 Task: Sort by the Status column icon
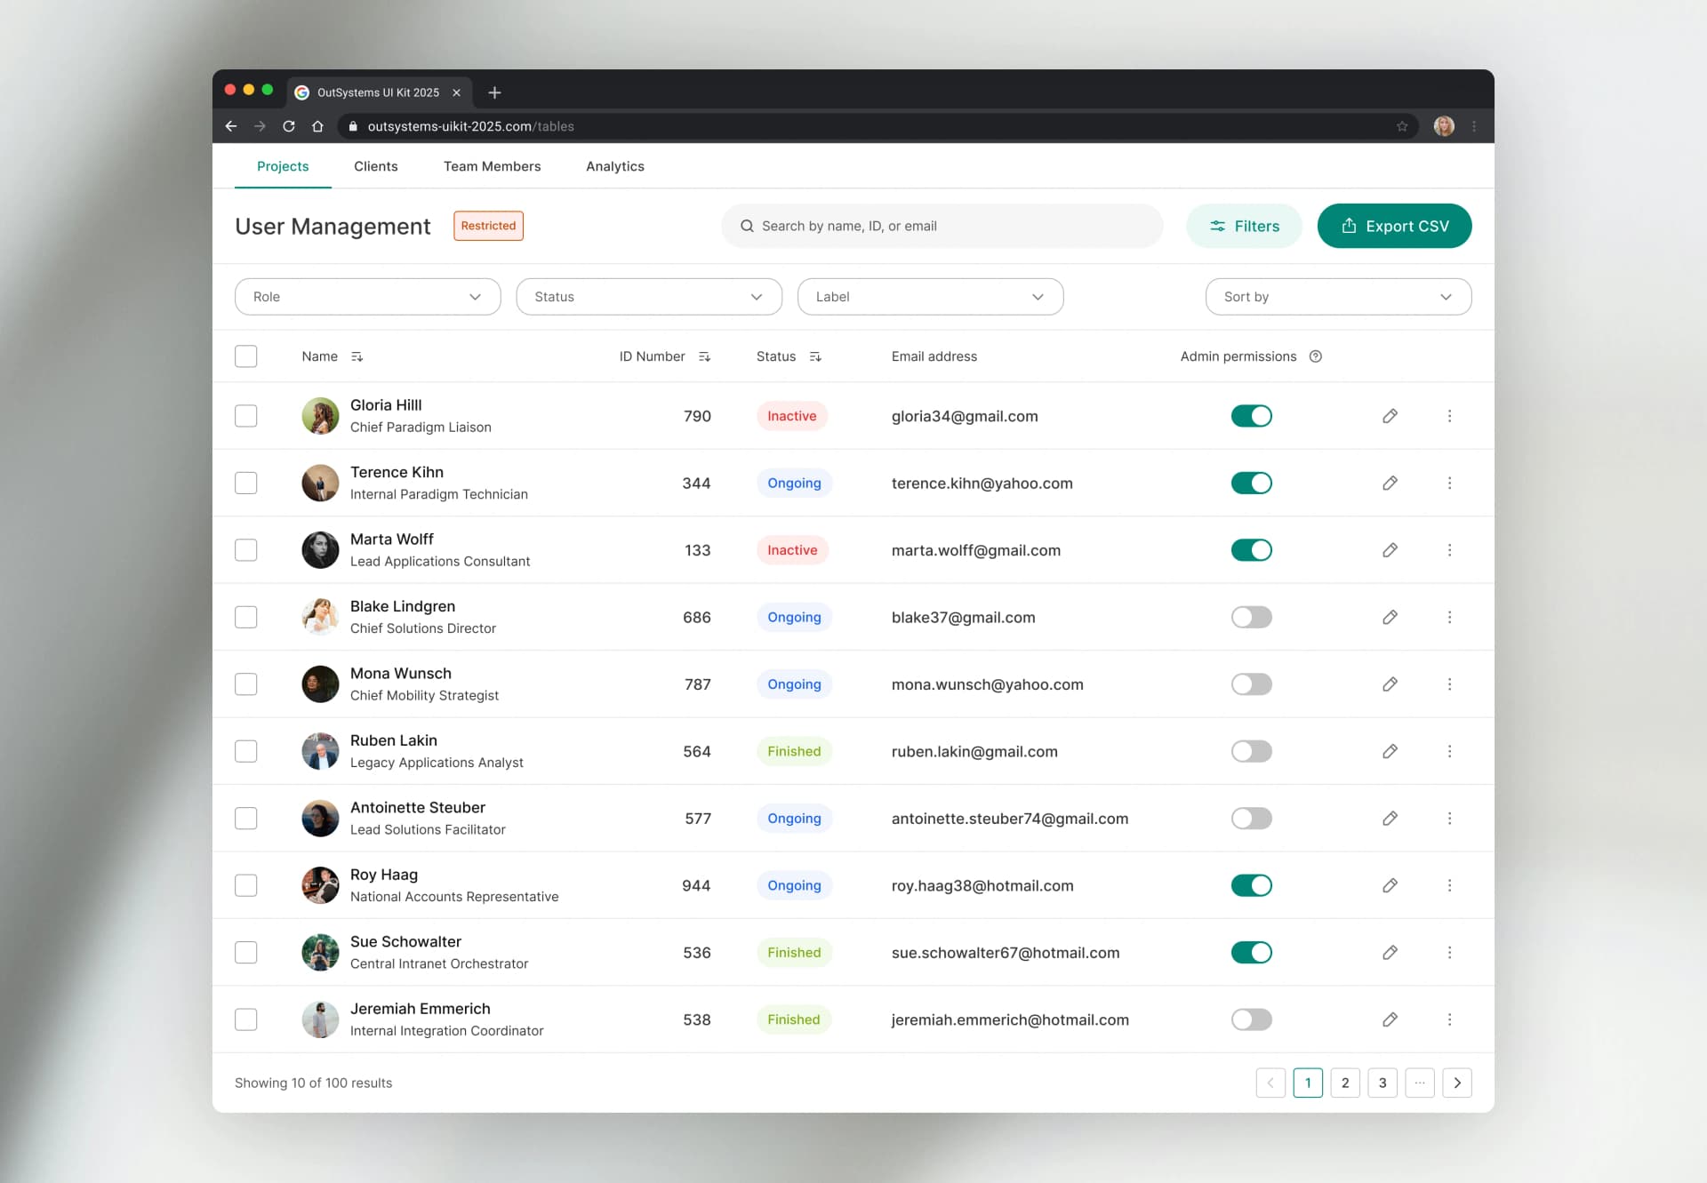[x=815, y=356]
